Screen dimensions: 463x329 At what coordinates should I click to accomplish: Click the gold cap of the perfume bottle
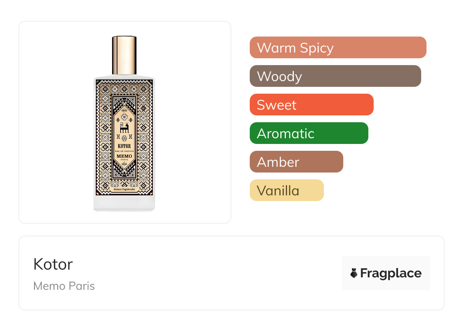click(x=124, y=55)
